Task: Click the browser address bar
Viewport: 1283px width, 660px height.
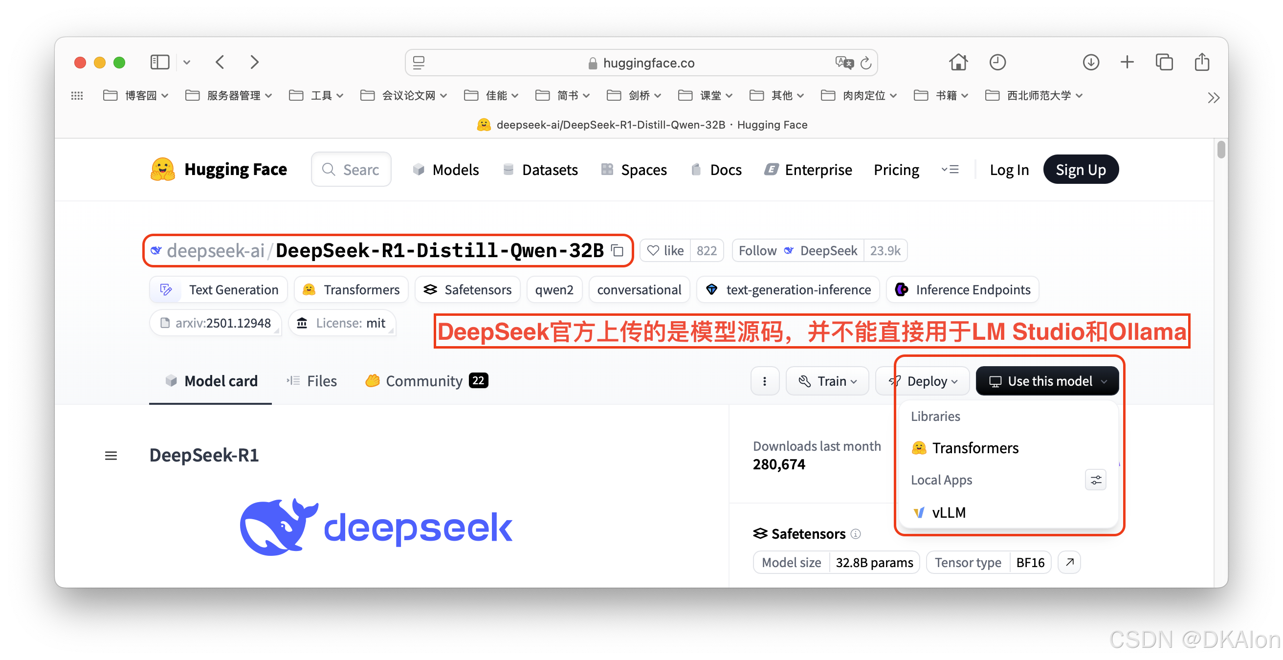Action: tap(641, 63)
